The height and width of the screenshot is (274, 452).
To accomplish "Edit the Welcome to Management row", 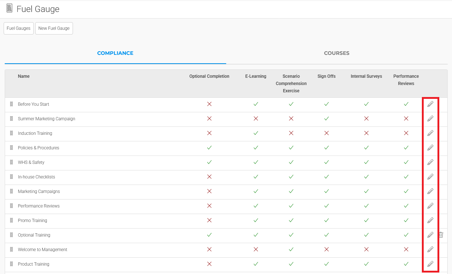I will tap(430, 250).
